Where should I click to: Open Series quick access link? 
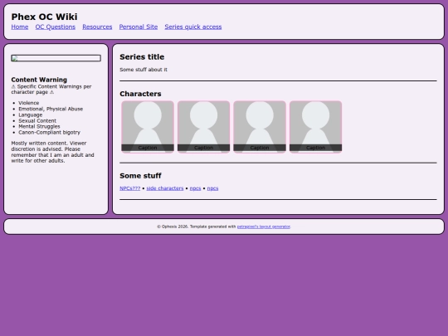(193, 27)
